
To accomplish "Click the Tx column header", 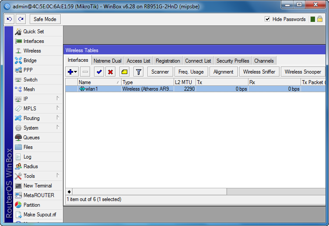I will (222, 82).
